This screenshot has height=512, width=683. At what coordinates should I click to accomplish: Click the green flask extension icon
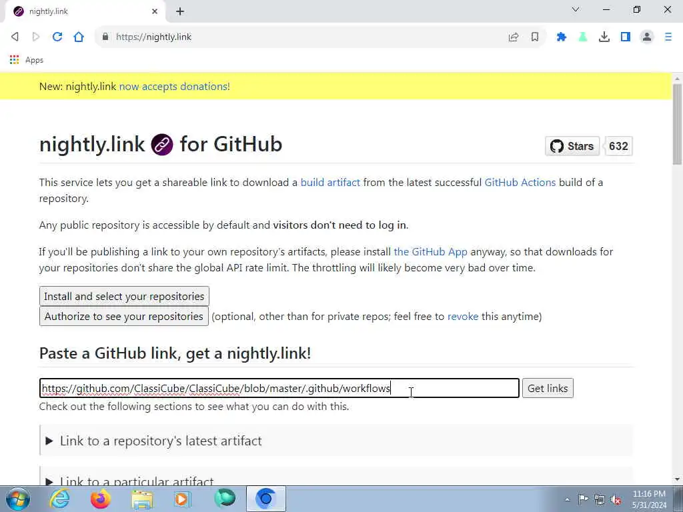pos(583,37)
